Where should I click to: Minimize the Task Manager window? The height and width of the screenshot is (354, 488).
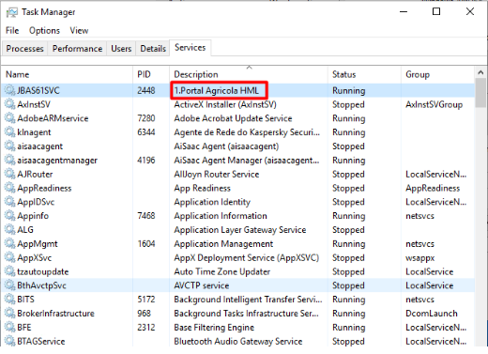[404, 11]
